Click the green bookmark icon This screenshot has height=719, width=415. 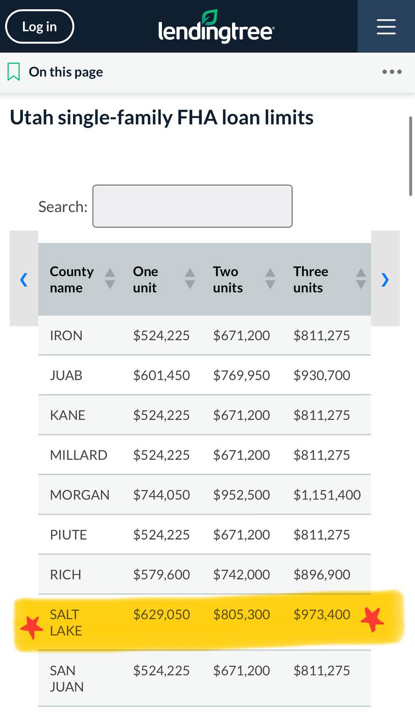[14, 72]
